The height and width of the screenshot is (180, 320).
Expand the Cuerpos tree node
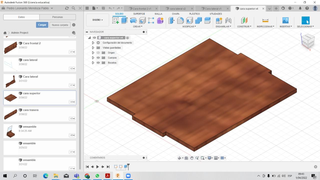tap(93, 58)
